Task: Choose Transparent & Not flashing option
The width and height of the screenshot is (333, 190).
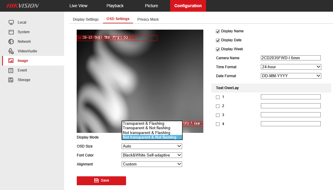Action: click(x=146, y=128)
